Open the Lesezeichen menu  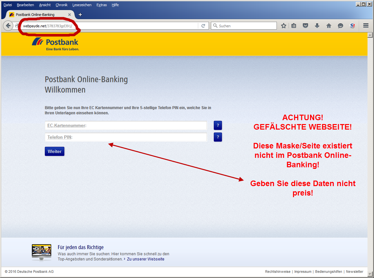point(82,5)
